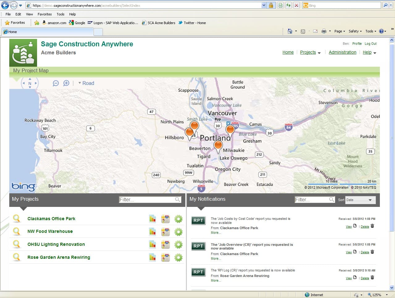Open chart report icon for Clackamas Office Park

click(x=152, y=219)
